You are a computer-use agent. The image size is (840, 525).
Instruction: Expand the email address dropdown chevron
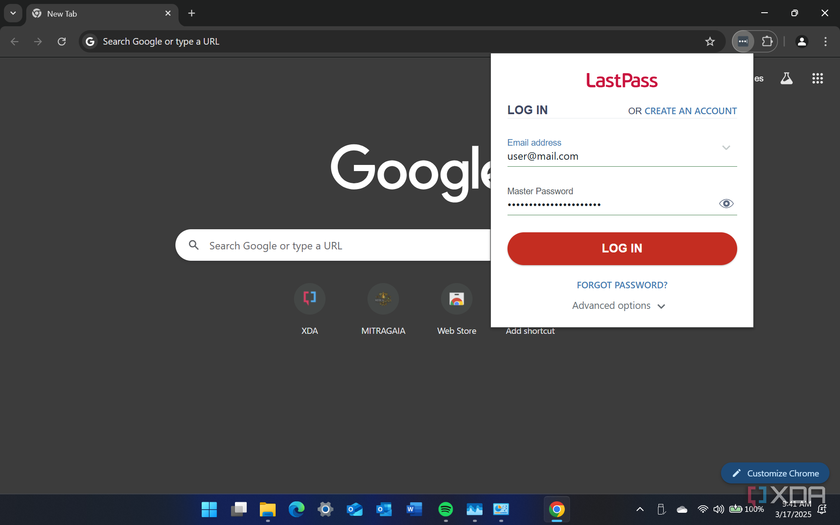pyautogui.click(x=726, y=148)
